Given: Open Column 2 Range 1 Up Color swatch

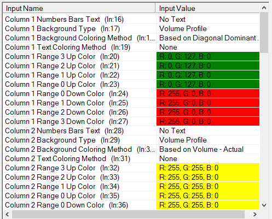Looking at the screenshot, I should 208,186.
